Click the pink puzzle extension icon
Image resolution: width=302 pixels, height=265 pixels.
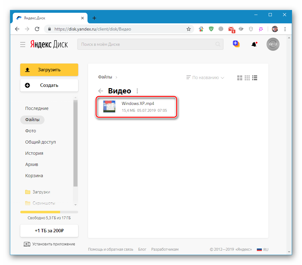[x=261, y=29]
